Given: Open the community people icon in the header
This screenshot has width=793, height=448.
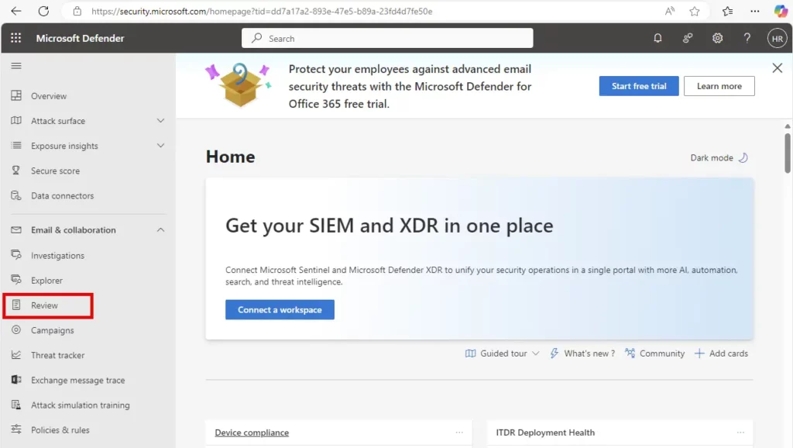Looking at the screenshot, I should coord(688,38).
